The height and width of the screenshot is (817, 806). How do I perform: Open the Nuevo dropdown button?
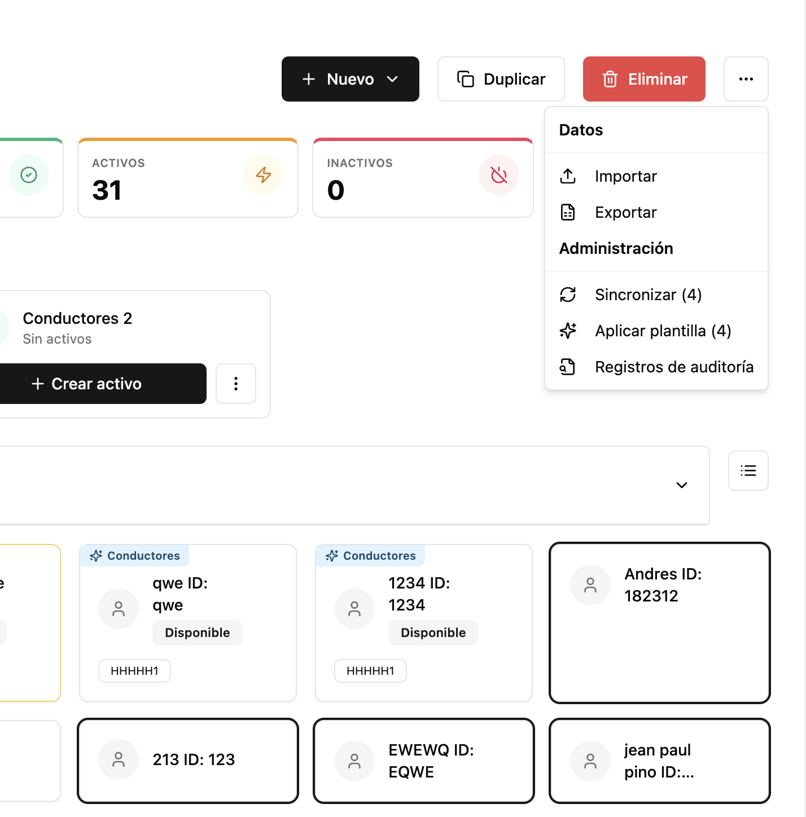[350, 79]
